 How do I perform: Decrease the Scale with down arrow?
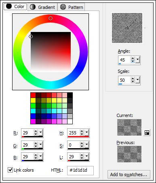coord(133,81)
